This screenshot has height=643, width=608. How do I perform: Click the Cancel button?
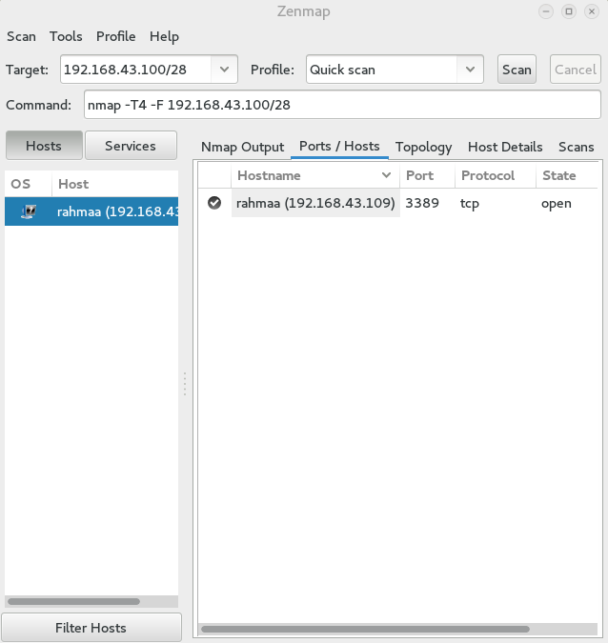576,70
